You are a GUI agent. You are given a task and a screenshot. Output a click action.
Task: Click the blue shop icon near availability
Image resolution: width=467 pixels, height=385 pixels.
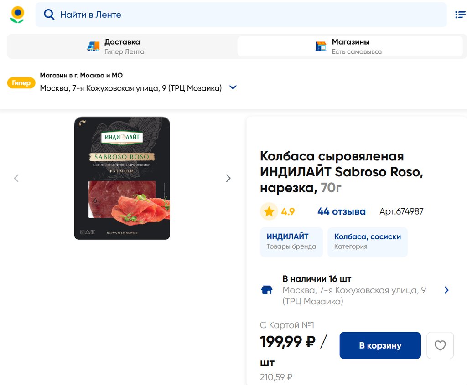267,290
